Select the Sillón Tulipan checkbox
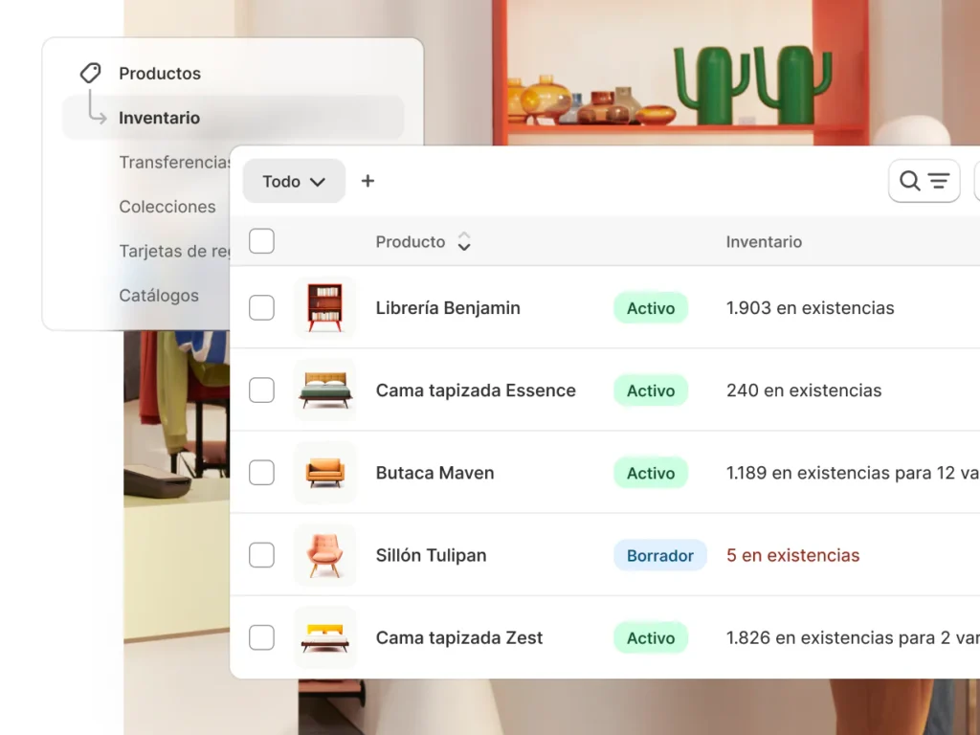The height and width of the screenshot is (735, 980). tap(261, 555)
